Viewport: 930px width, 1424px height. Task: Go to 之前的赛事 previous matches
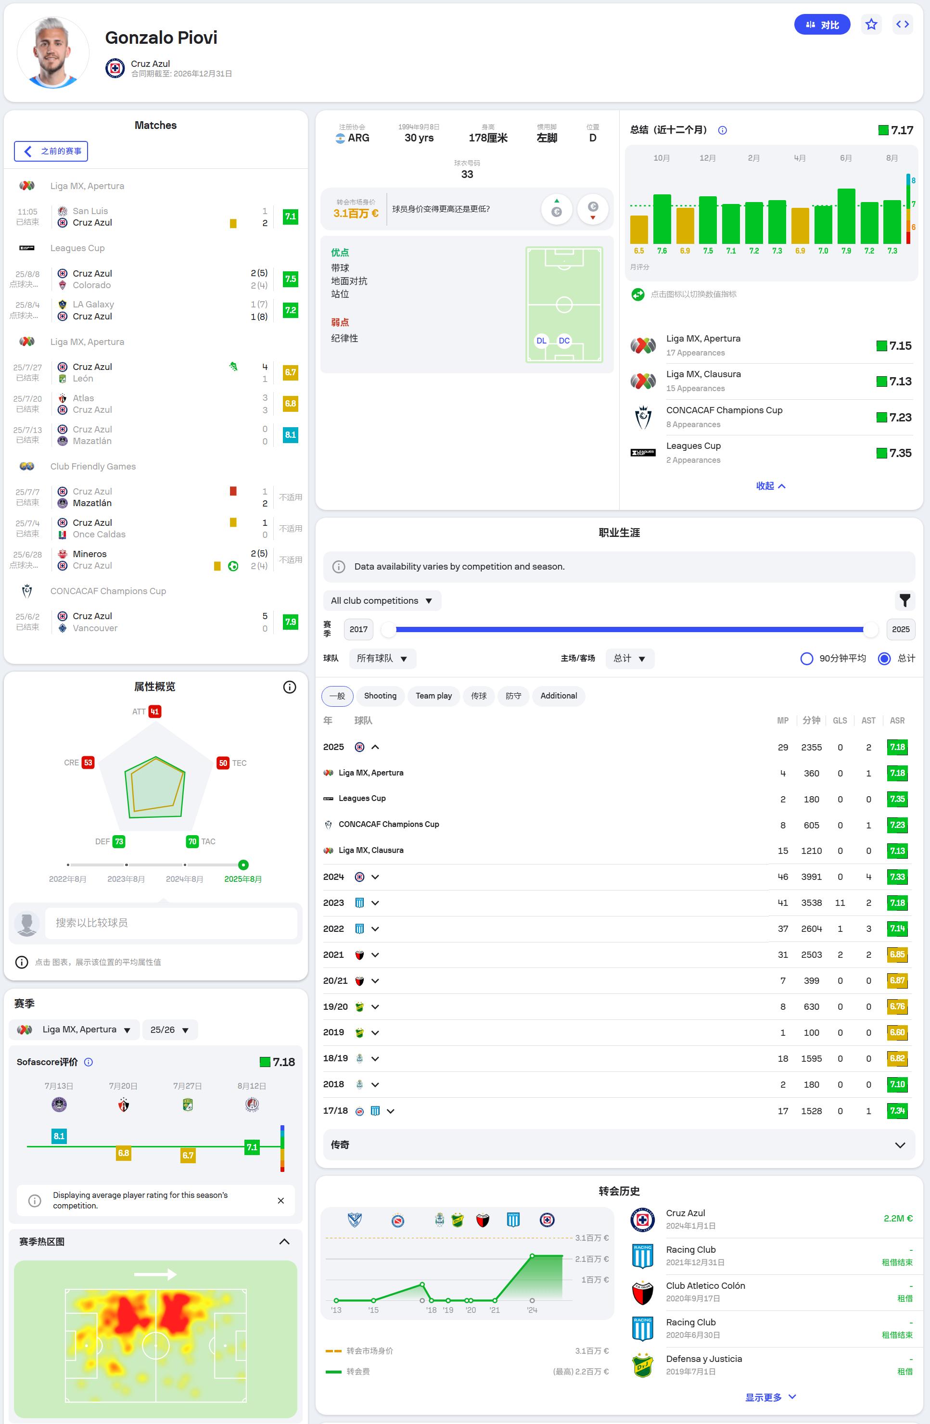[x=51, y=152]
